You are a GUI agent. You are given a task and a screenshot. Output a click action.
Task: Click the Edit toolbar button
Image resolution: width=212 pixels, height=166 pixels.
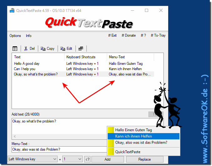click(x=66, y=49)
